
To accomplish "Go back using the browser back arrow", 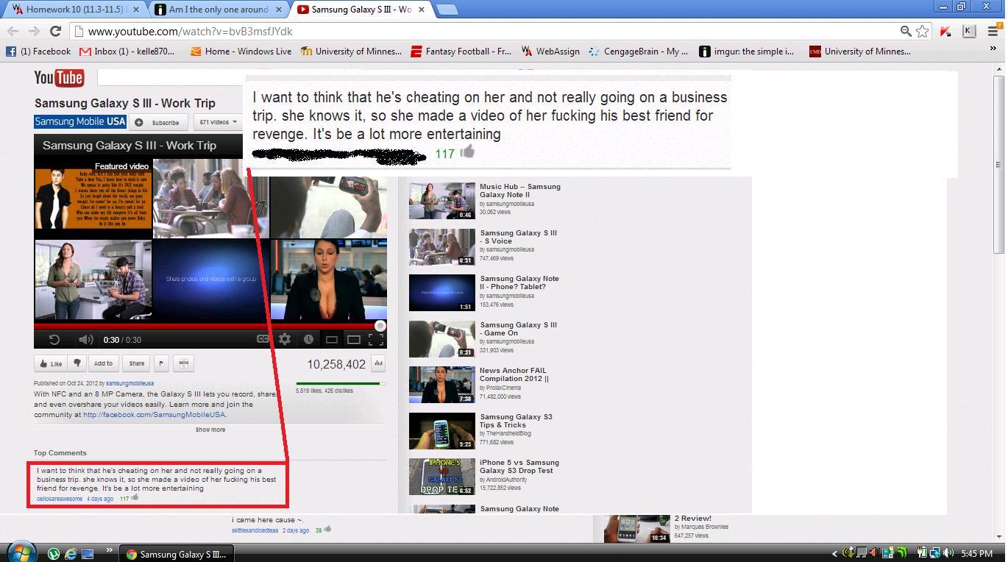I will (13, 31).
